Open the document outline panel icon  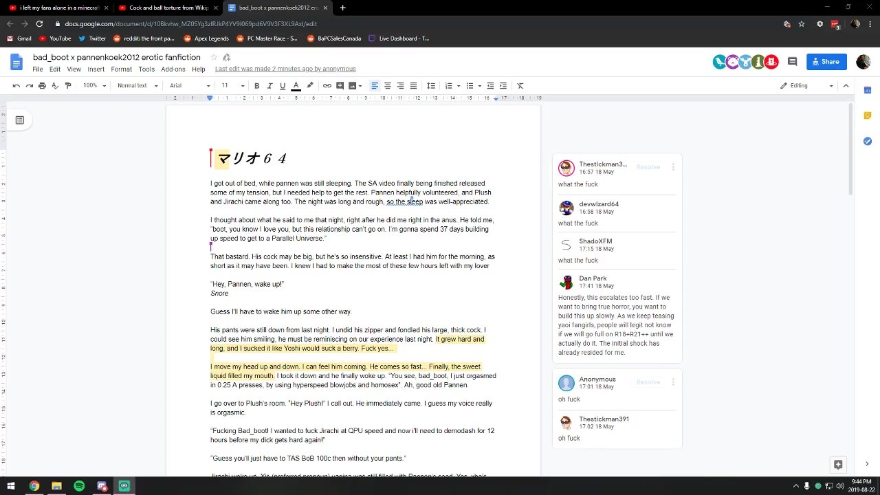(x=20, y=120)
